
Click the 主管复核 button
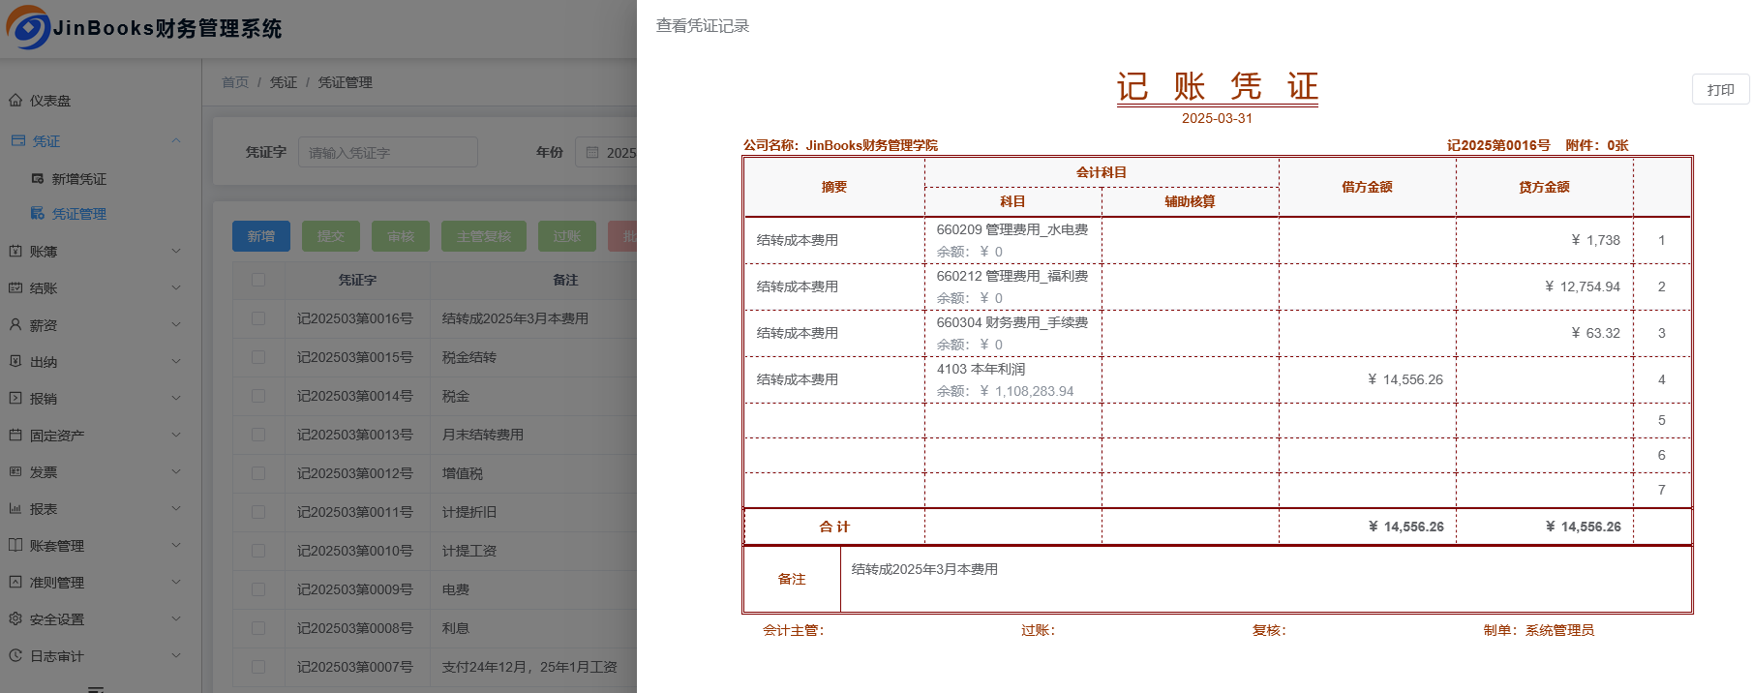(x=484, y=236)
